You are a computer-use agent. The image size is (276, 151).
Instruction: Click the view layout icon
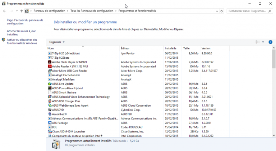(258, 42)
